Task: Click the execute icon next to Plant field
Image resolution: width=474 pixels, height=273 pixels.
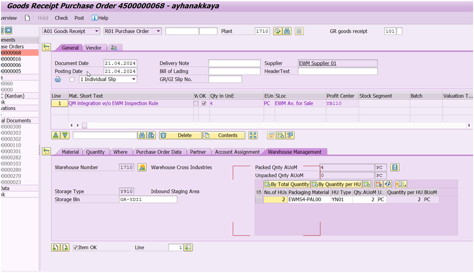Action: (277, 31)
